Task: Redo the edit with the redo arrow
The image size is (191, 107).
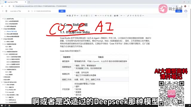Action: tap(124, 16)
